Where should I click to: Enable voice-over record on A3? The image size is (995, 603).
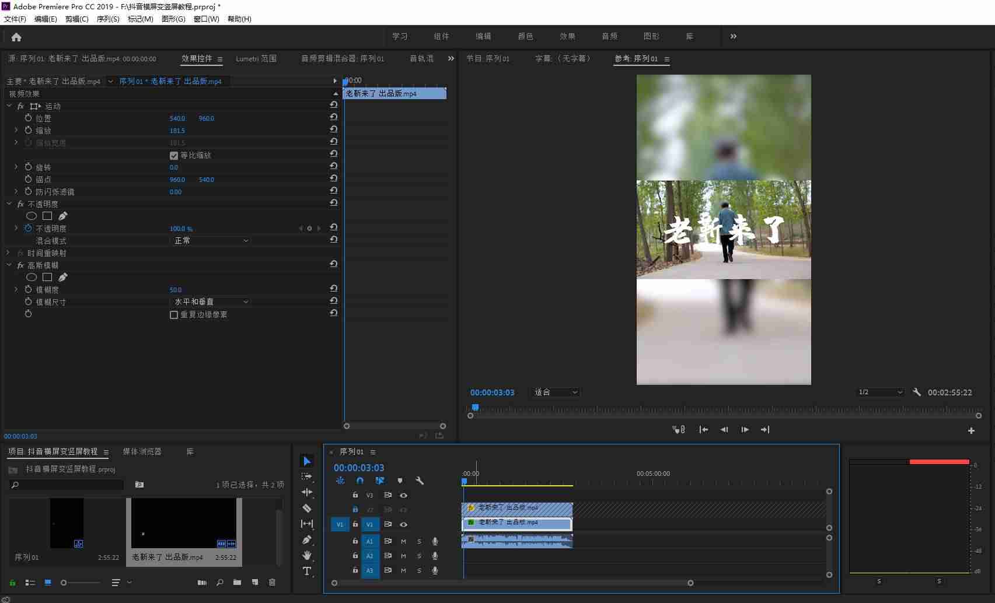tap(435, 570)
